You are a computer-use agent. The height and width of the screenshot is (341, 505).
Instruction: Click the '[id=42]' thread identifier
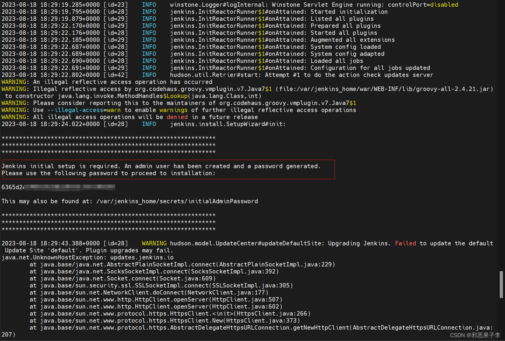(116, 75)
